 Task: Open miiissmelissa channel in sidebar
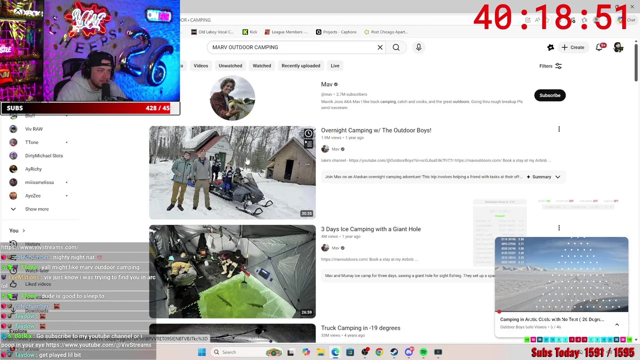(40, 182)
